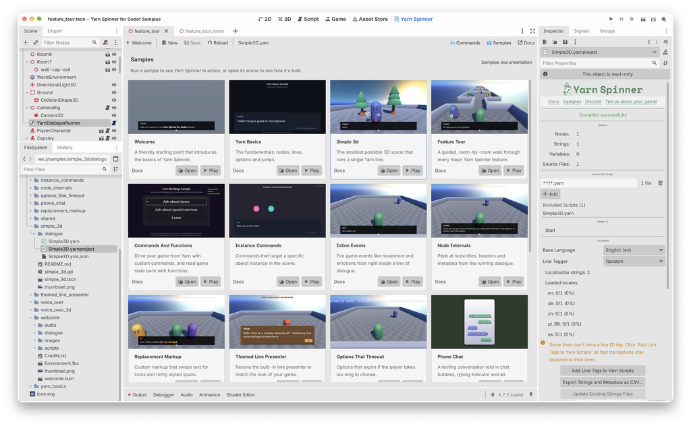This screenshot has width=691, height=426.
Task: Open Asset Store workspace
Action: pyautogui.click(x=370, y=19)
